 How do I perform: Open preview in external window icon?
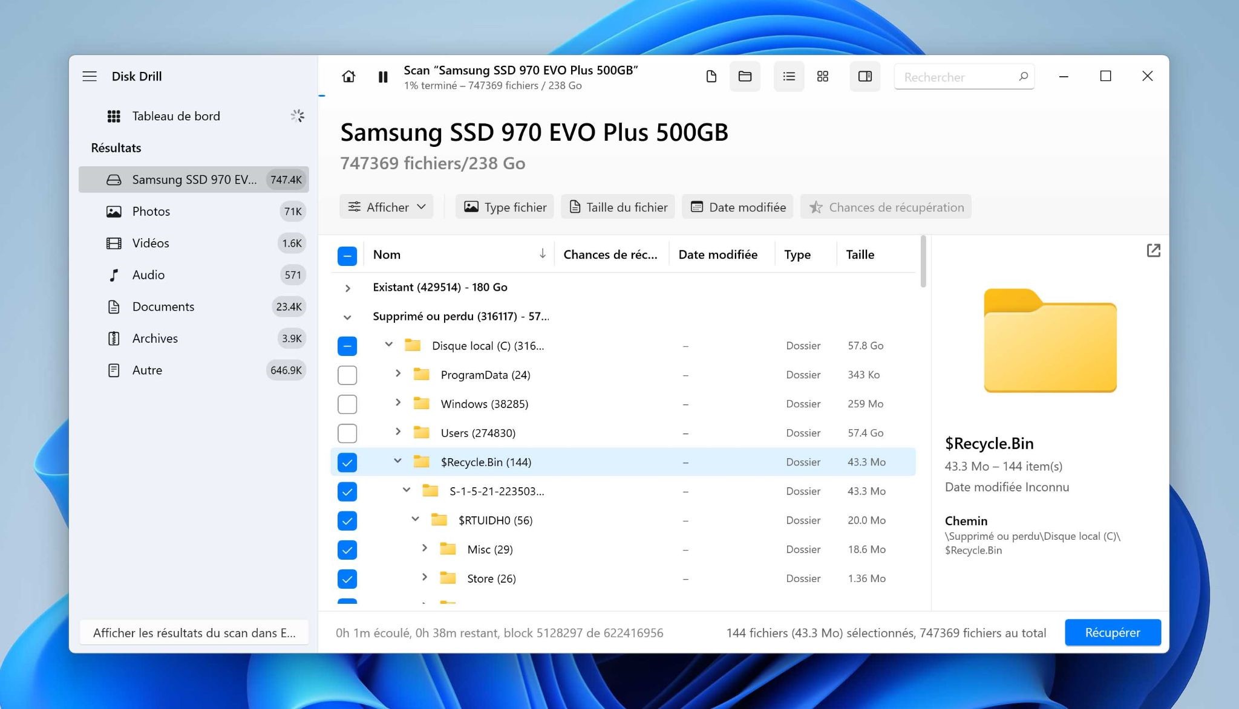[1154, 250]
